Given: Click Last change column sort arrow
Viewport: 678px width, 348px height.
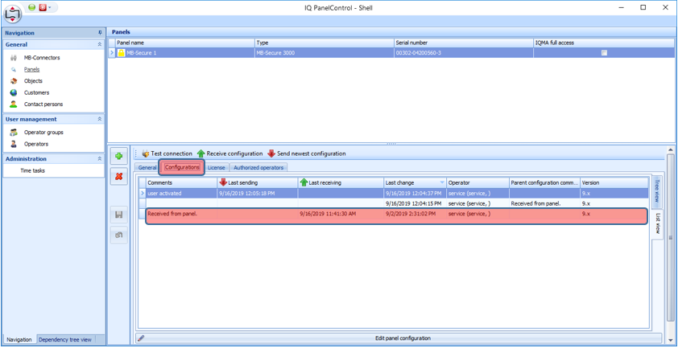Looking at the screenshot, I should click(442, 182).
